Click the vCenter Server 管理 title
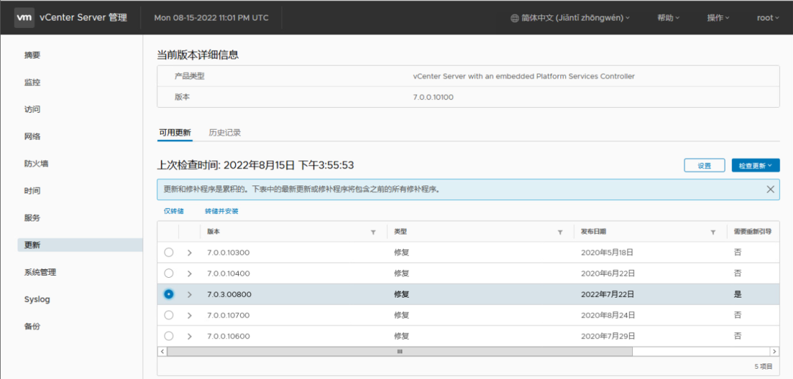 [x=84, y=18]
